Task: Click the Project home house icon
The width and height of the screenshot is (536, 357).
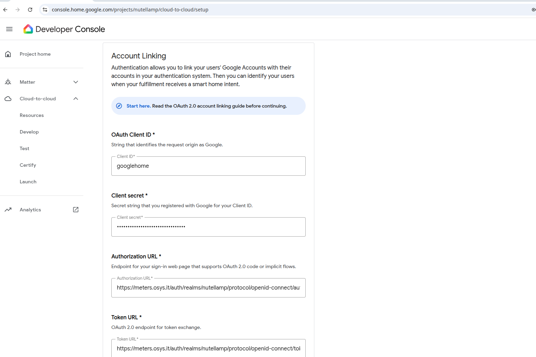Action: [x=8, y=54]
